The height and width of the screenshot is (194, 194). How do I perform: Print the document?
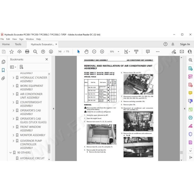[x=27, y=52]
